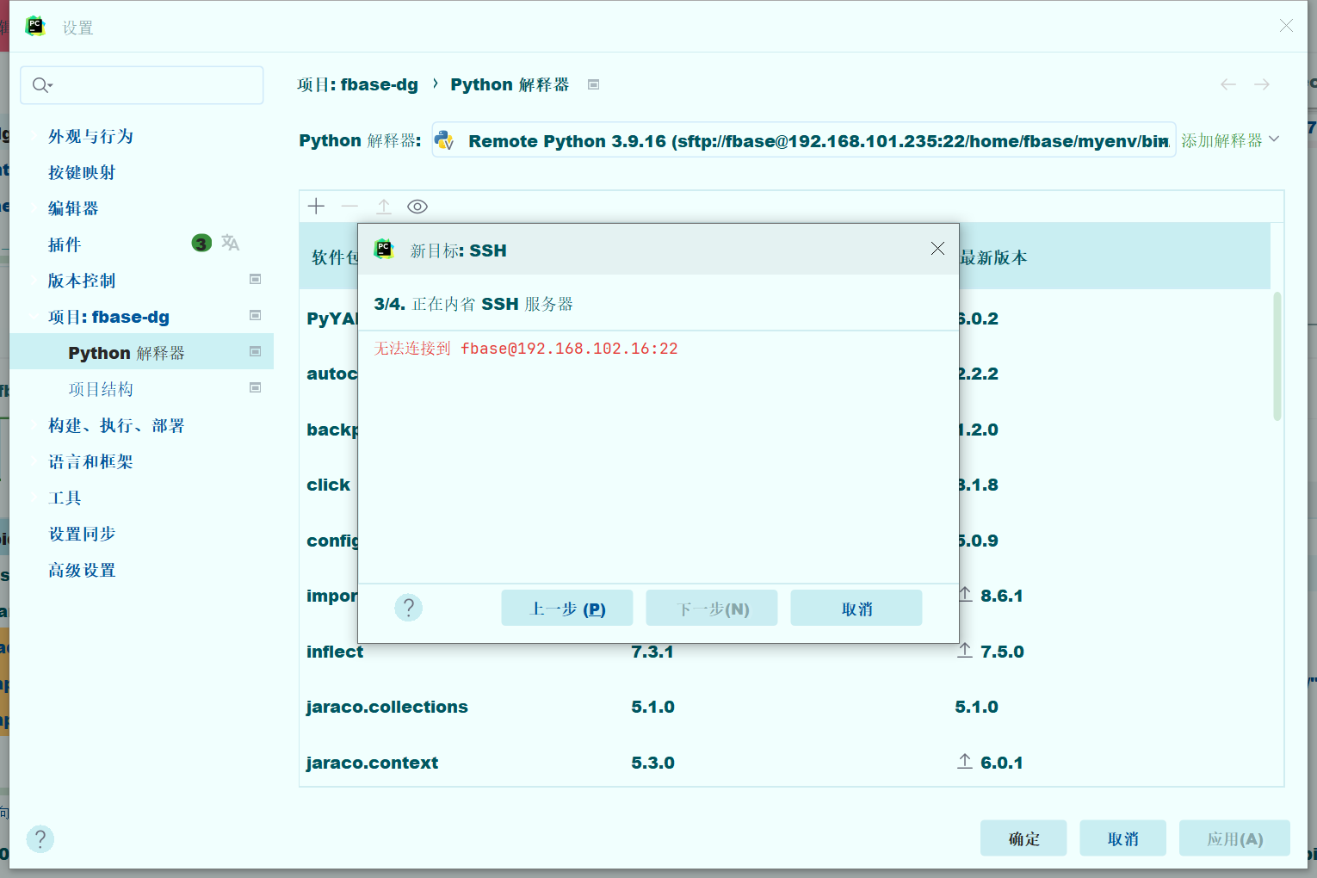Click the forward navigation arrow
This screenshot has width=1317, height=878.
tap(1262, 84)
